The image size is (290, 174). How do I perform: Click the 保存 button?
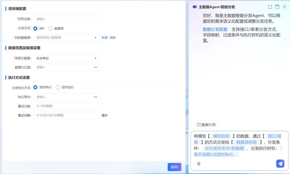point(175,167)
